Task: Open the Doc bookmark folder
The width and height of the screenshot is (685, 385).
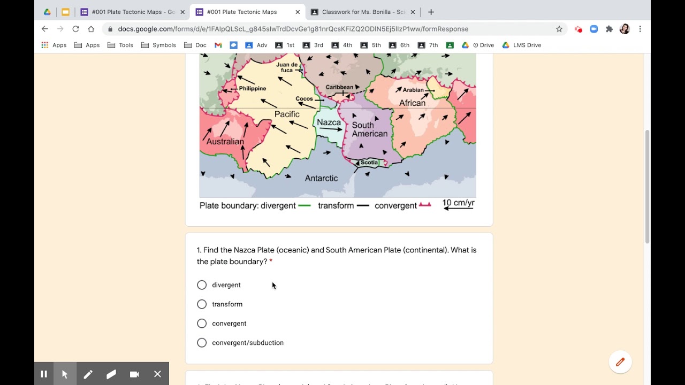Action: (195, 45)
